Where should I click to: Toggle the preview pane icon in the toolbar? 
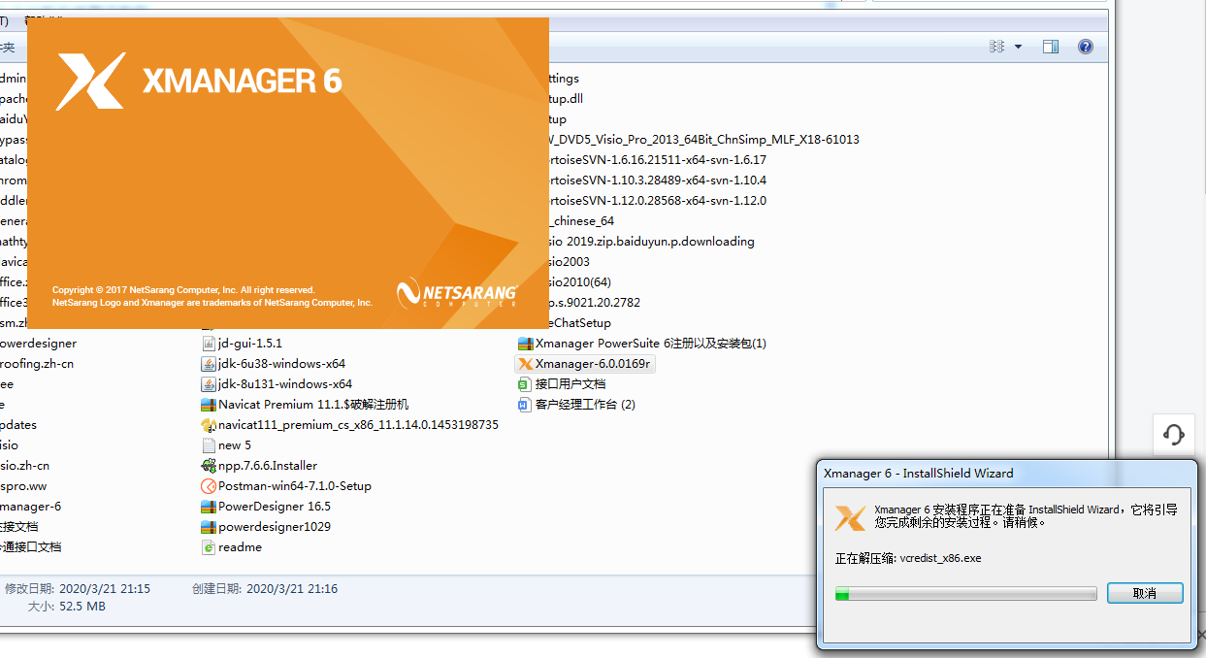pyautogui.click(x=1050, y=46)
